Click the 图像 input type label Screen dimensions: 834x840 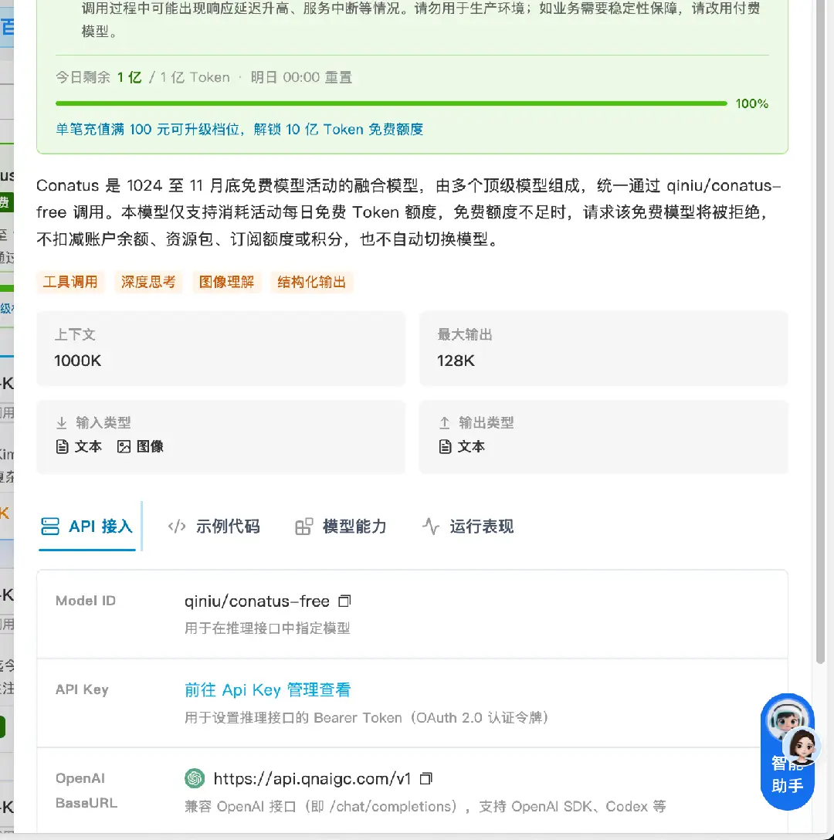(x=150, y=447)
